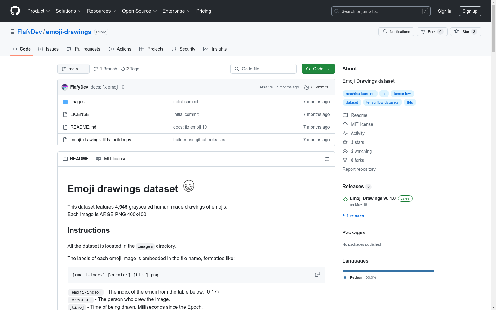Click the tensorflow-datasets topic tag
Screen dimensions: 496x310
click(382, 102)
